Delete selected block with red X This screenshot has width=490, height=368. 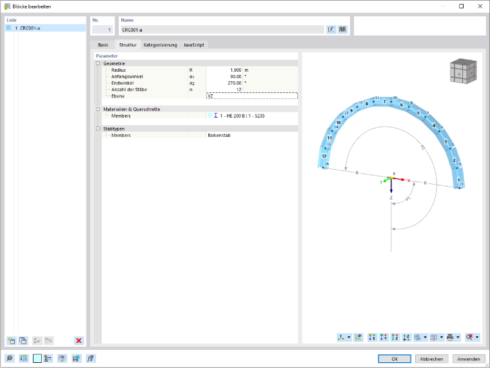(79, 340)
